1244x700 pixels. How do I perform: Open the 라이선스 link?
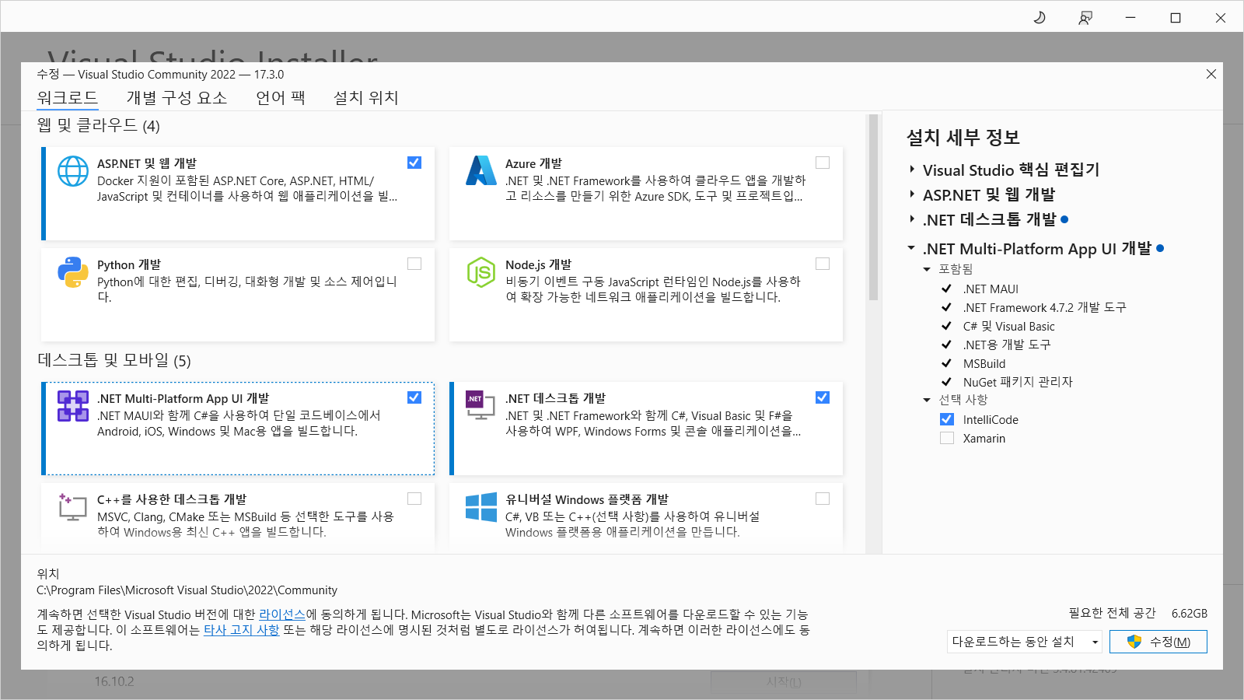click(282, 614)
